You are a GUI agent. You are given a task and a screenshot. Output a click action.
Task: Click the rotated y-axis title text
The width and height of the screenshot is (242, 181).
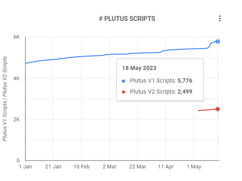(x=5, y=99)
